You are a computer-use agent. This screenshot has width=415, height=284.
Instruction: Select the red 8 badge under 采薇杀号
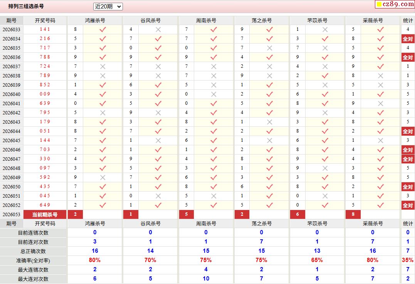pyautogui.click(x=353, y=215)
